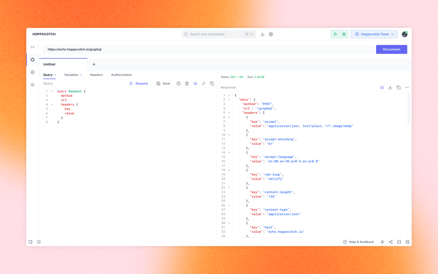The image size is (438, 274).
Task: Toggle the right collections panel icon
Action: pos(407,242)
